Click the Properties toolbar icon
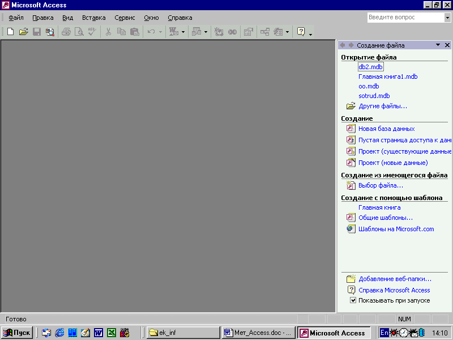This screenshot has height=340, width=453. (x=249, y=32)
